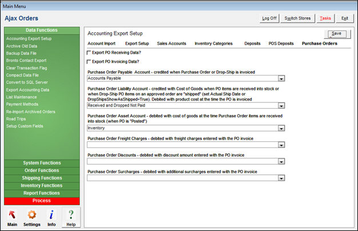This screenshot has width=358, height=231.
Task: Open List Maintenance link
Action: point(22,97)
